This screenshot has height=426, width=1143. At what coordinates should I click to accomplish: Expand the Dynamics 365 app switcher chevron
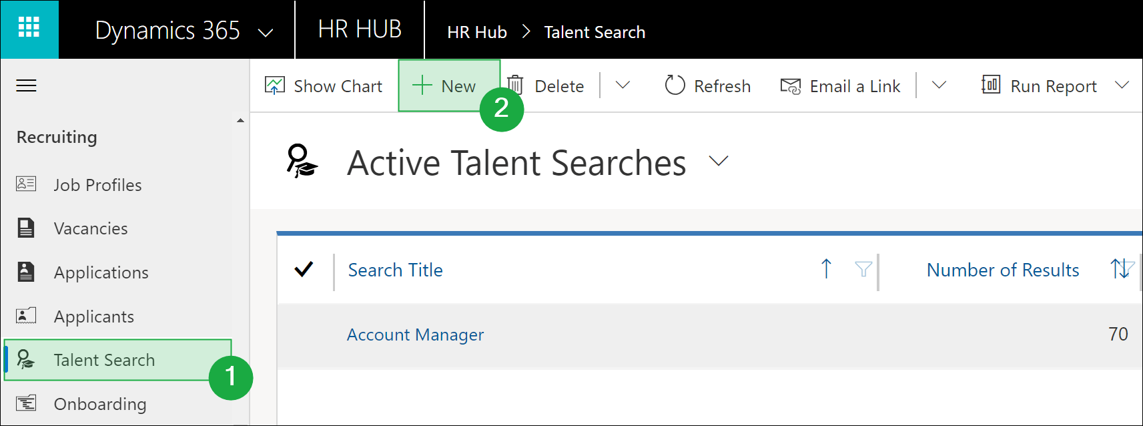[266, 33]
